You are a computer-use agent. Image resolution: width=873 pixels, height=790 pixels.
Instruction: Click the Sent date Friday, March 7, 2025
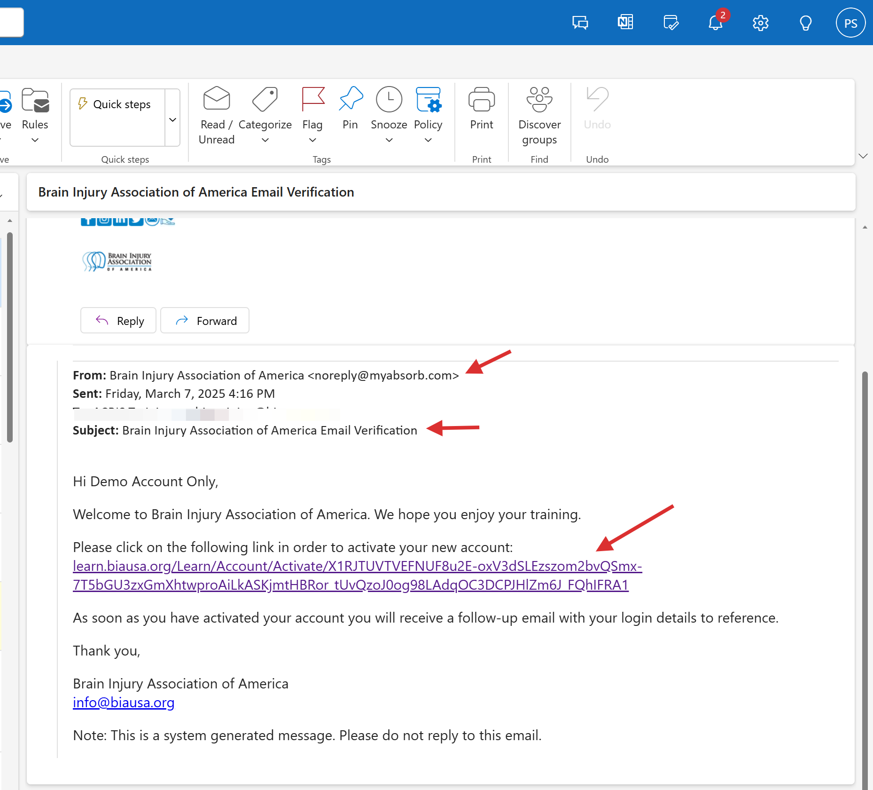(x=190, y=394)
